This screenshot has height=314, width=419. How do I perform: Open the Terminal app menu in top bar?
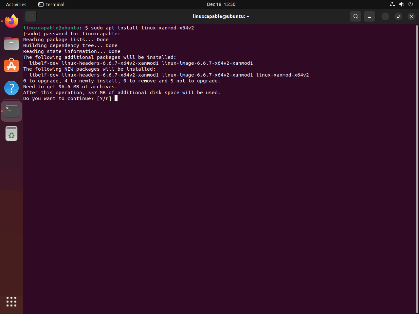tap(51, 4)
